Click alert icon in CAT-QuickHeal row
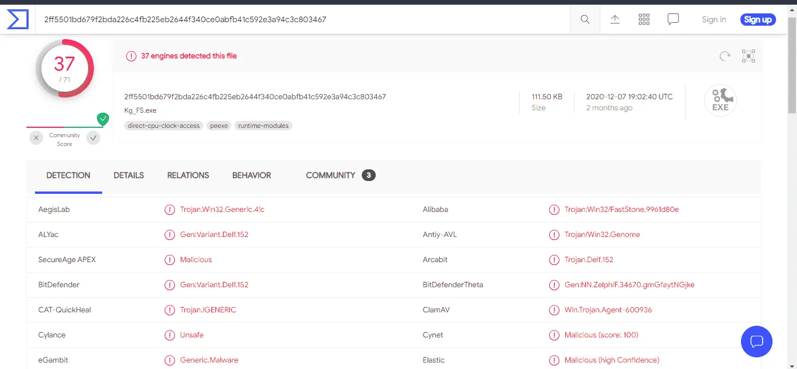Viewport: 797px width, 369px height. [169, 310]
